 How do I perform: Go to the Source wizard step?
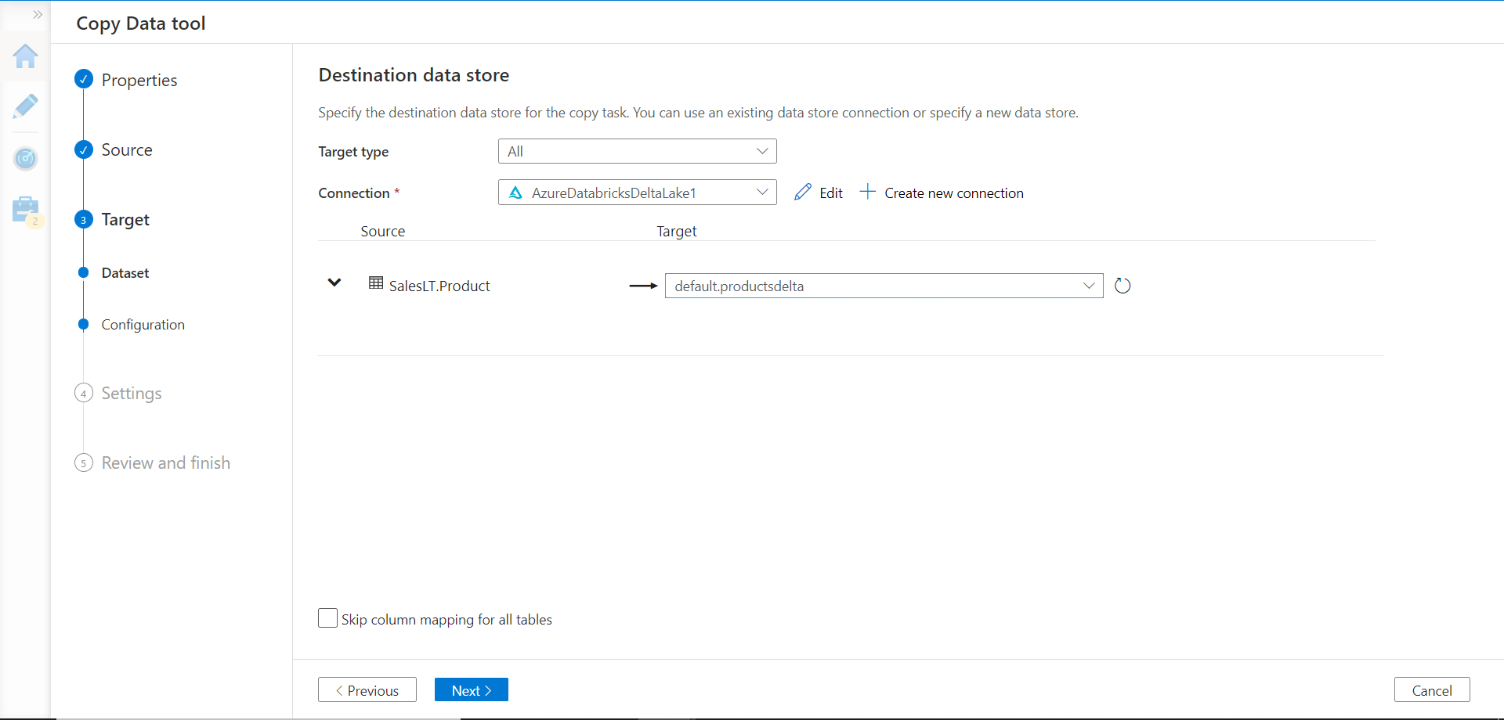pos(126,149)
